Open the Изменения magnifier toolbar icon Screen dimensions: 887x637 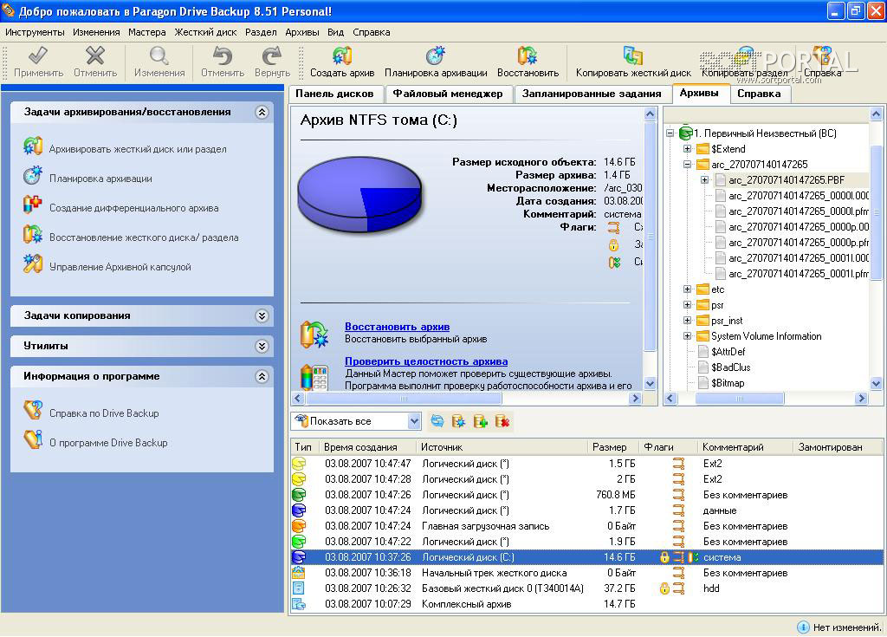[x=159, y=55]
